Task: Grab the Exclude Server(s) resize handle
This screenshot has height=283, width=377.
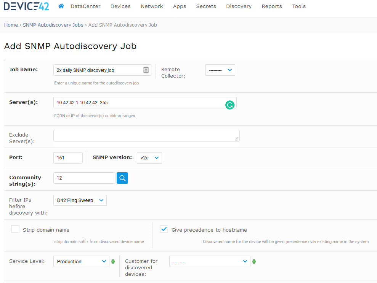Action: tap(237, 139)
